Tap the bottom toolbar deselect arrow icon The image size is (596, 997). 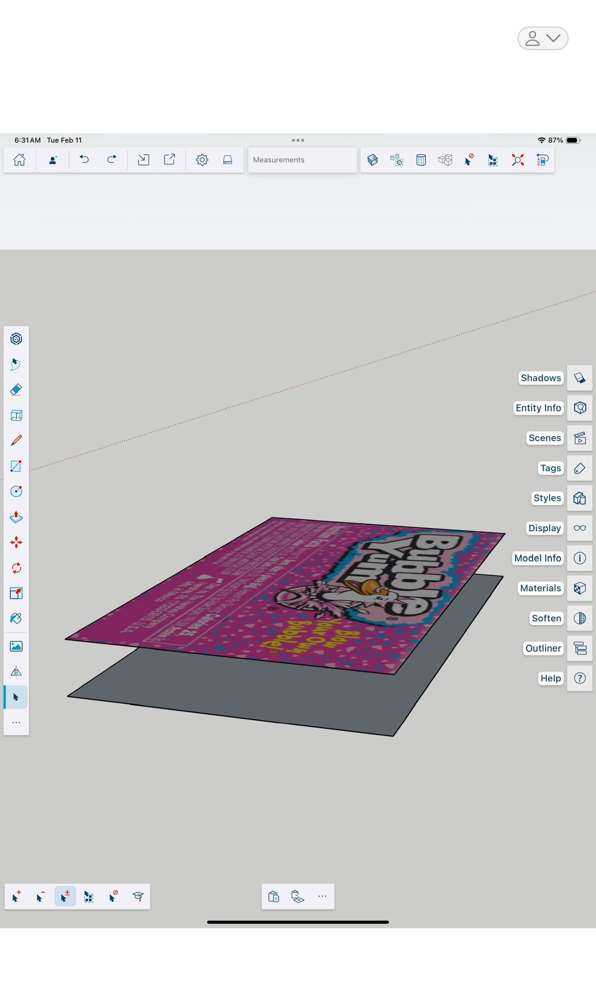click(x=113, y=896)
